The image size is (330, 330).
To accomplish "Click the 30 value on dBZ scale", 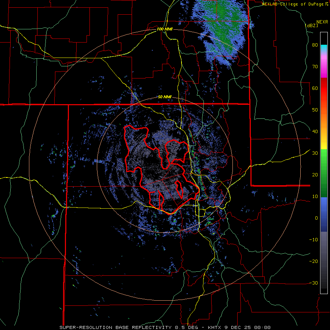I will (315, 153).
